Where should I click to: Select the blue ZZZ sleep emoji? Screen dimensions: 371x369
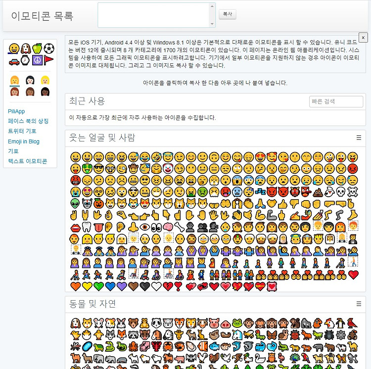(260, 192)
